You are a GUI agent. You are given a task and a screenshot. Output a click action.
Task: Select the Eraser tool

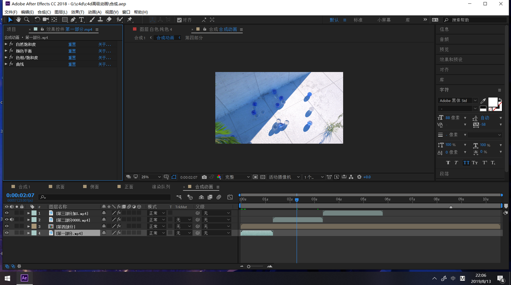(x=109, y=20)
